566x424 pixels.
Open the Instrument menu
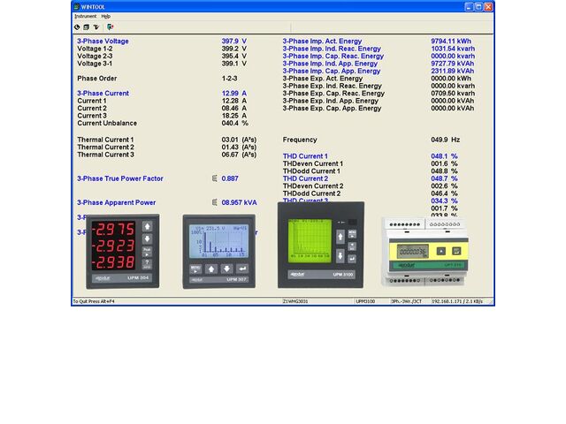click(x=86, y=16)
